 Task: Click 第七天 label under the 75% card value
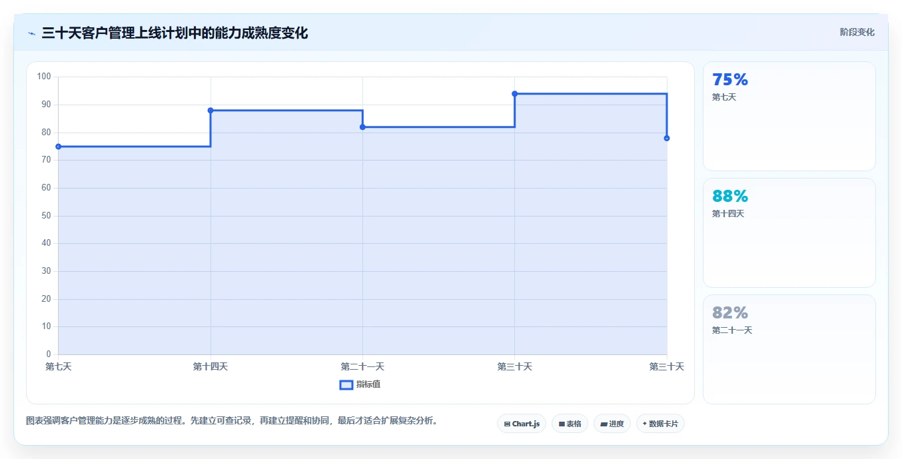(x=724, y=97)
